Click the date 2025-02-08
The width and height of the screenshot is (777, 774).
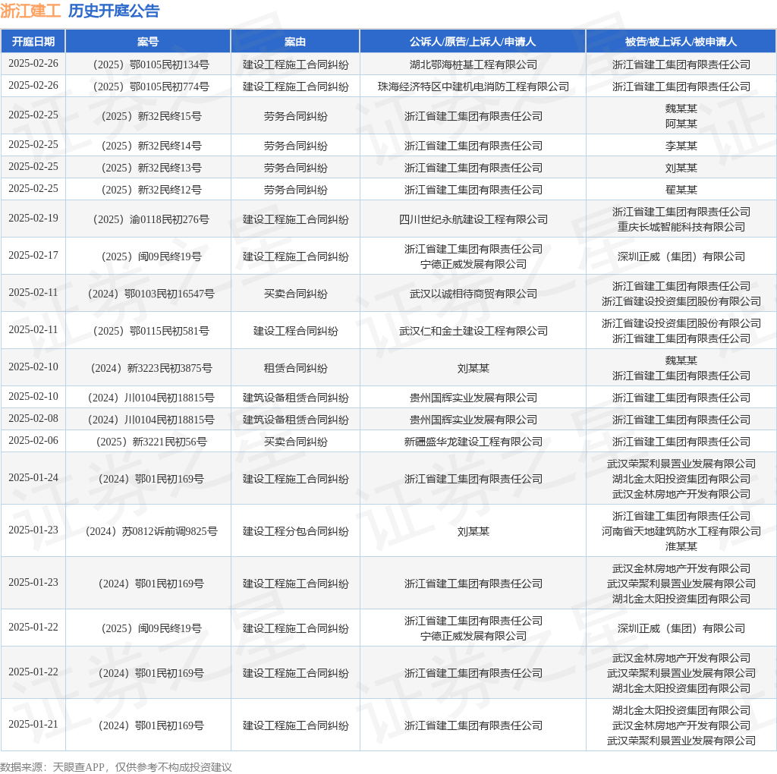pyautogui.click(x=33, y=418)
